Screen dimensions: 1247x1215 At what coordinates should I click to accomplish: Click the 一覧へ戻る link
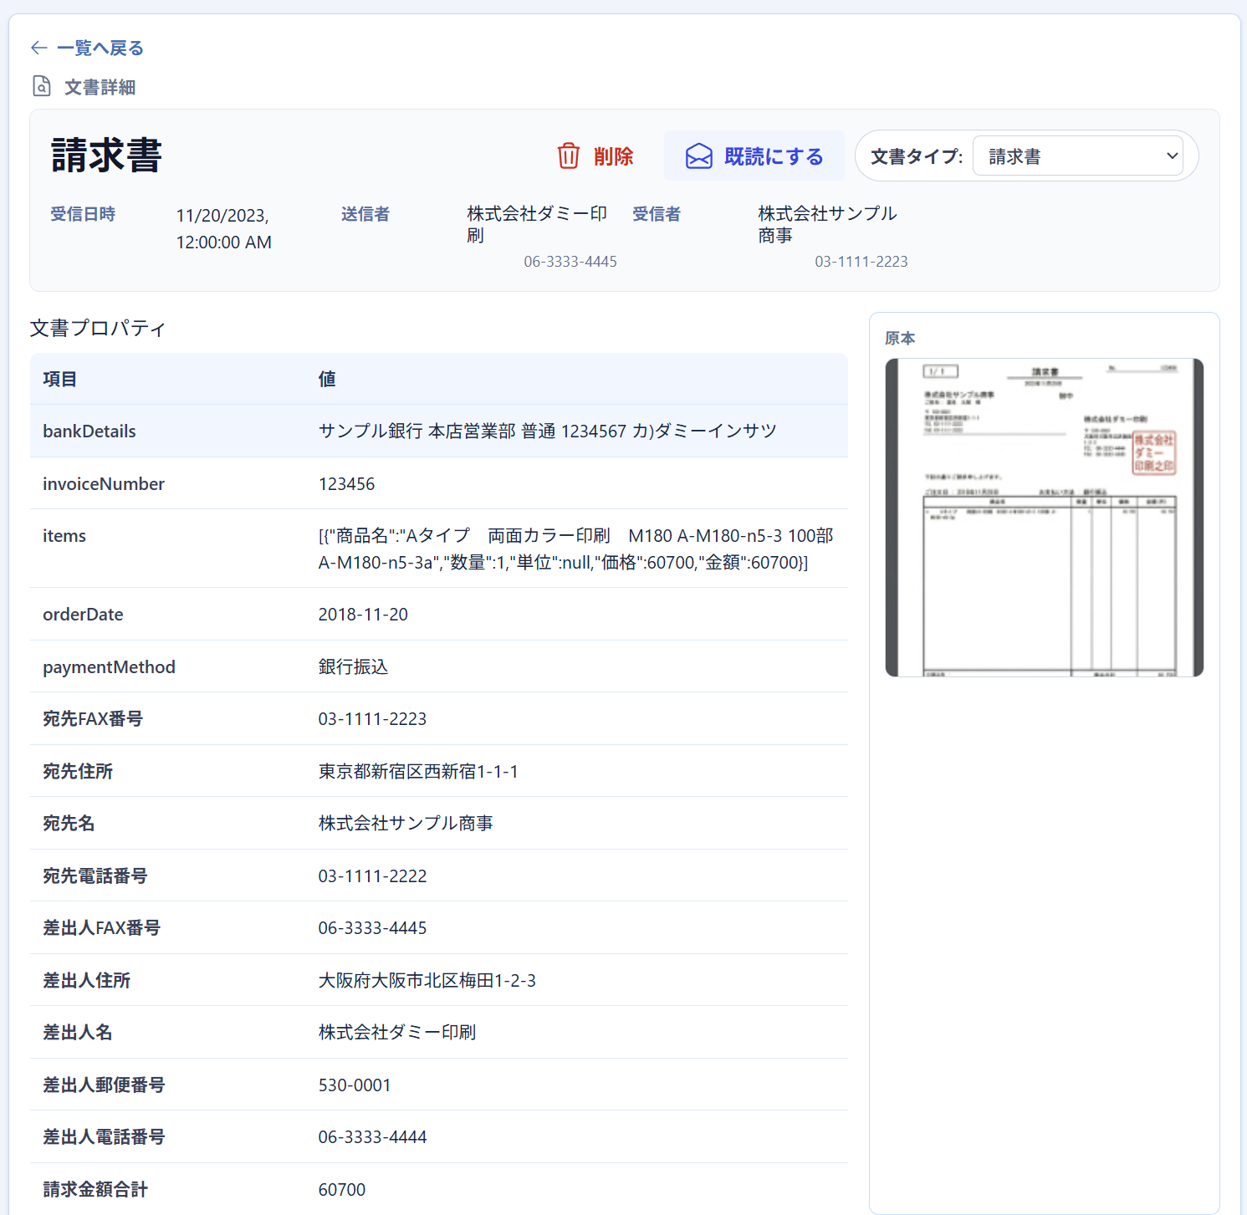click(x=99, y=48)
